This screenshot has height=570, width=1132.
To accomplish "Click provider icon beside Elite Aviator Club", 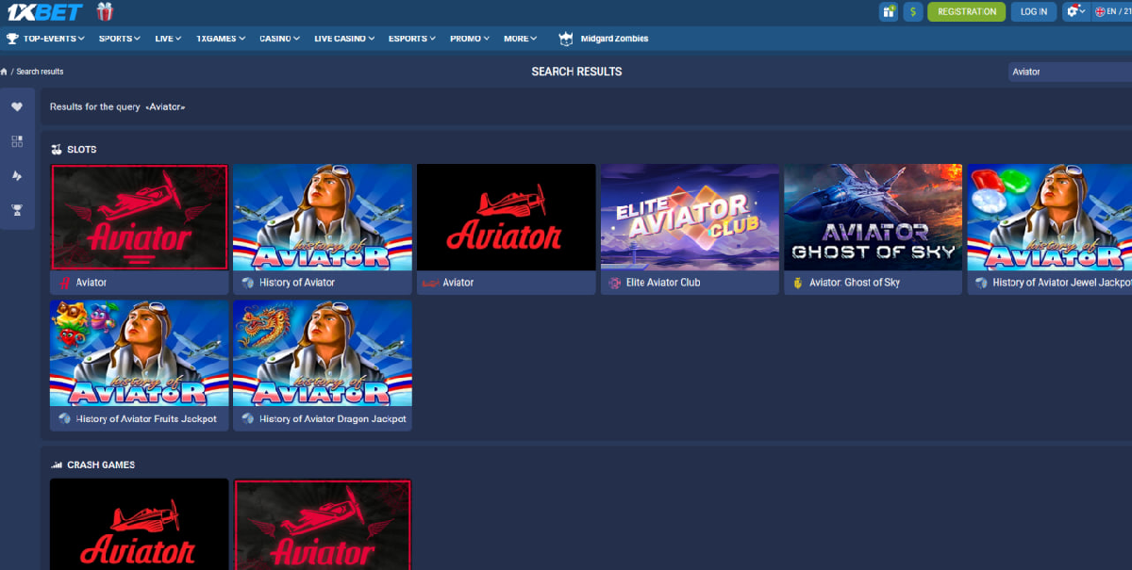I will click(614, 283).
